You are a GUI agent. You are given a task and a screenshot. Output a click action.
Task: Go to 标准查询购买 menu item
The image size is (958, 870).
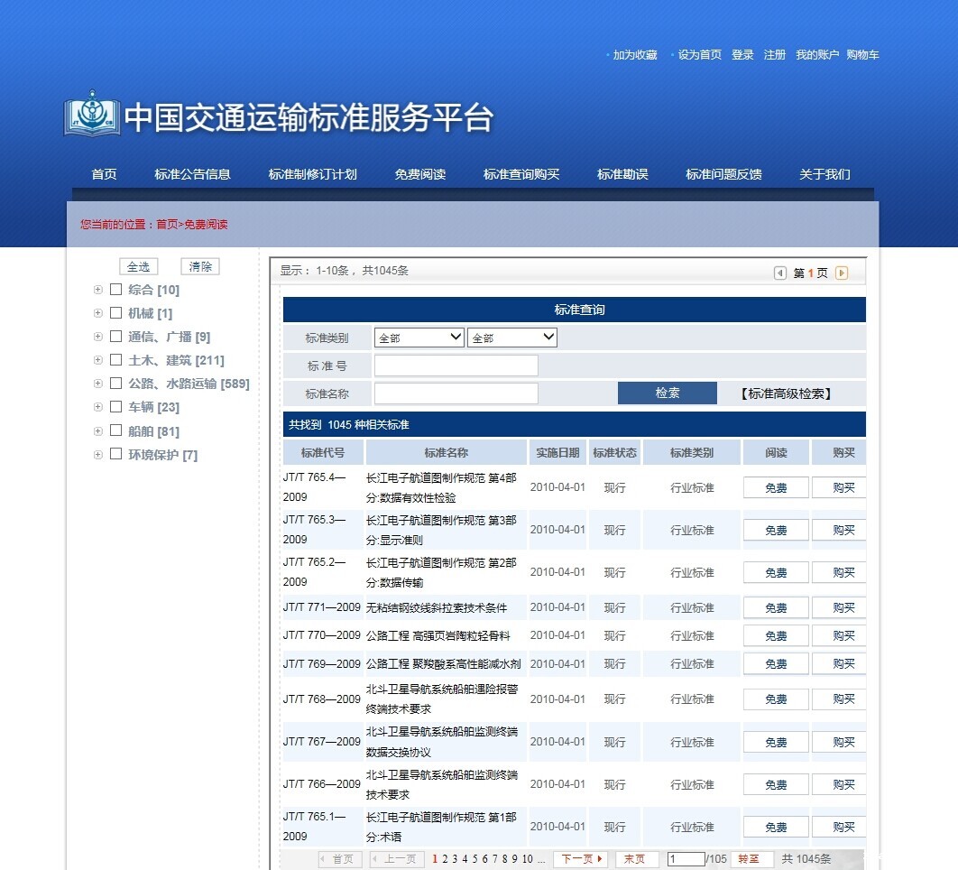click(521, 174)
